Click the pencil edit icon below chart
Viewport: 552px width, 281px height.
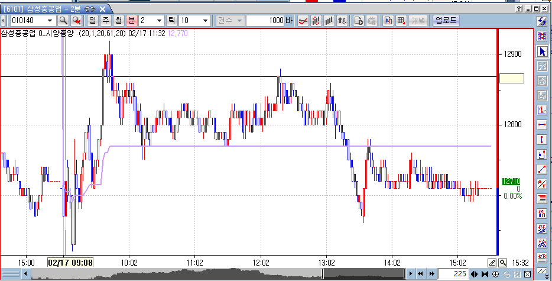click(492, 263)
